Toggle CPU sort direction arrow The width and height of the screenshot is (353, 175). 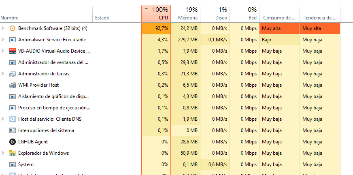click(147, 9)
